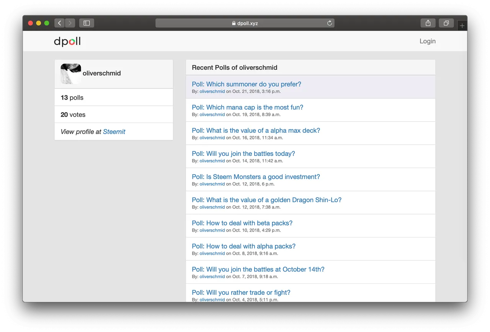Select the '13 polls' text

(x=72, y=98)
